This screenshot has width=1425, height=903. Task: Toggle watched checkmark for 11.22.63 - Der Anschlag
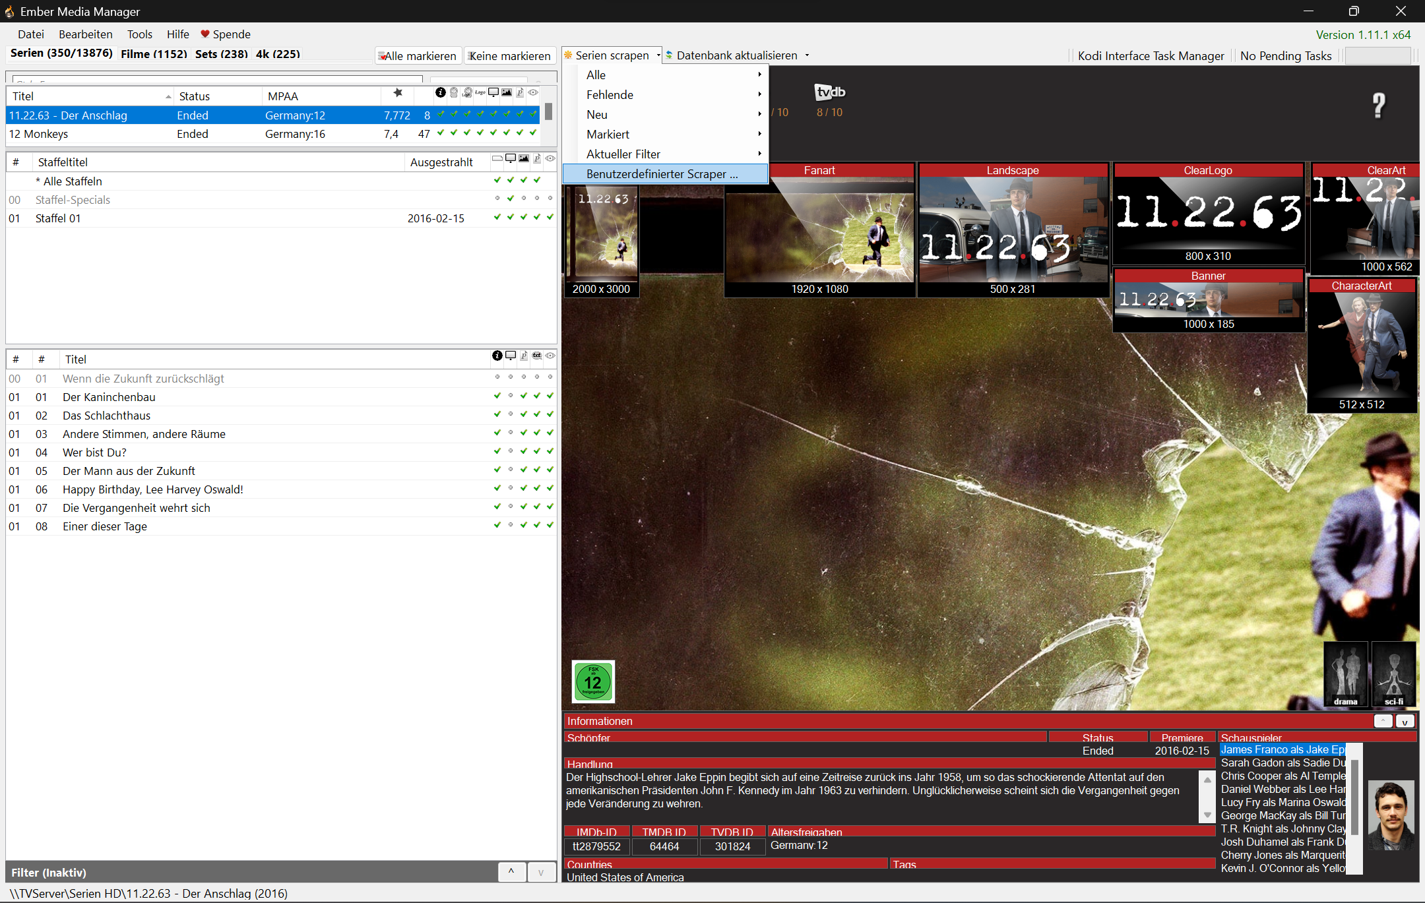[533, 115]
